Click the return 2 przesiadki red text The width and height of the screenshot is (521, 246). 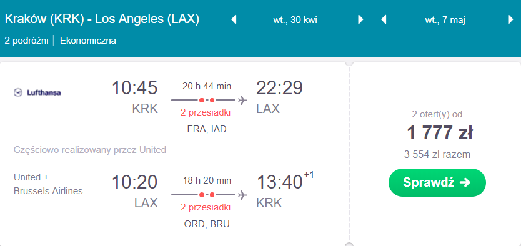tap(206, 207)
